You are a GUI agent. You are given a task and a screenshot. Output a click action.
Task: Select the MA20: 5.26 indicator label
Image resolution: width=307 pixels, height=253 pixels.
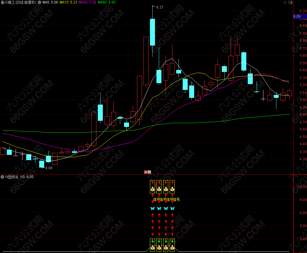coord(87,2)
